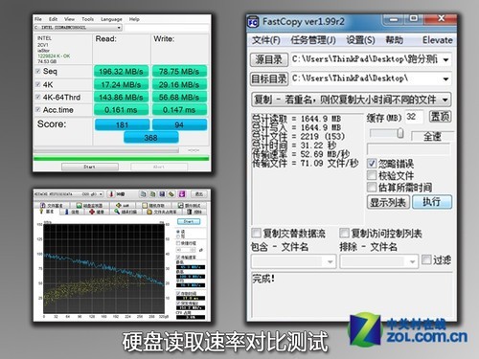Click HD Tune save screenshot floppy icon

pyautogui.click(x=162, y=194)
